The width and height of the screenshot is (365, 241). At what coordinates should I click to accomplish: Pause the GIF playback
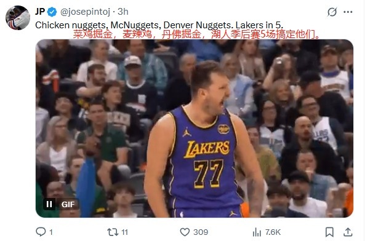click(49, 204)
